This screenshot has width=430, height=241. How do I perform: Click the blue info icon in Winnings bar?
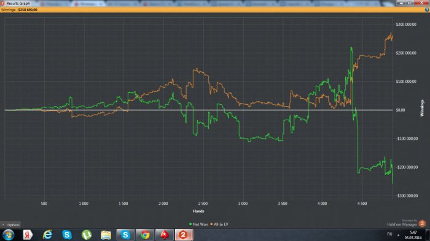[x=427, y=10]
